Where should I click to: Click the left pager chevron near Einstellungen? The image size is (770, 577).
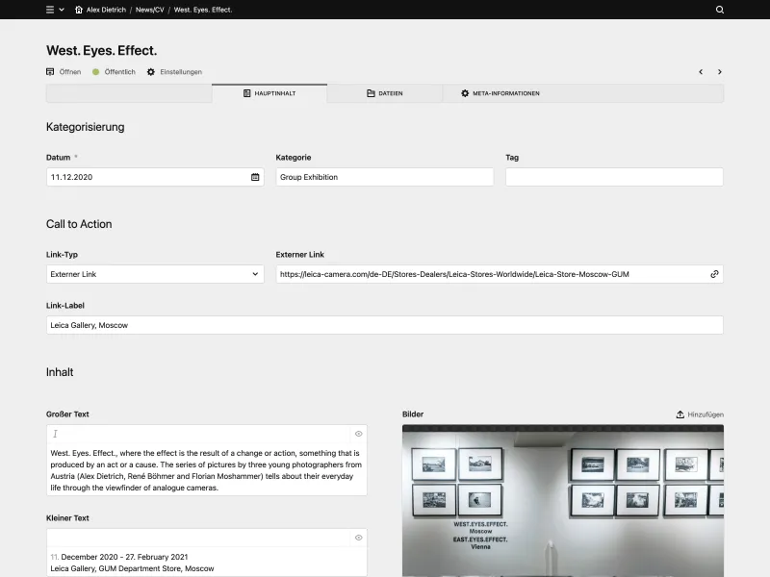point(700,71)
